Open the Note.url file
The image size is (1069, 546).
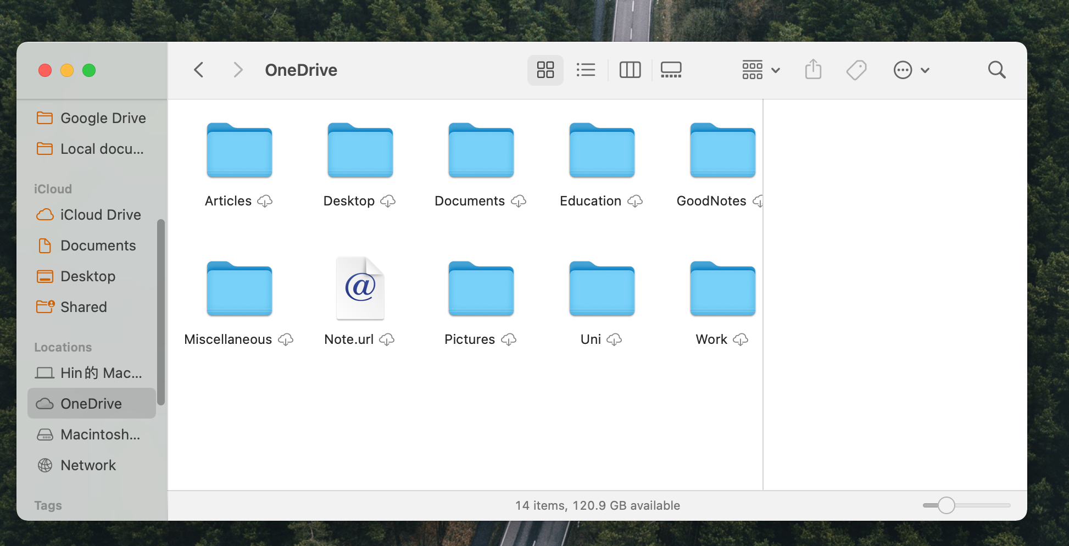360,288
